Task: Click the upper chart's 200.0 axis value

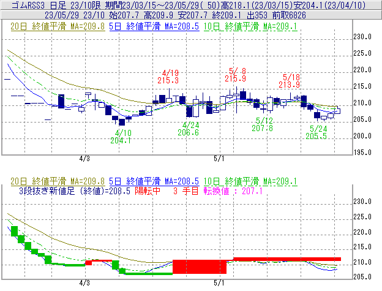Action: pos(362,136)
